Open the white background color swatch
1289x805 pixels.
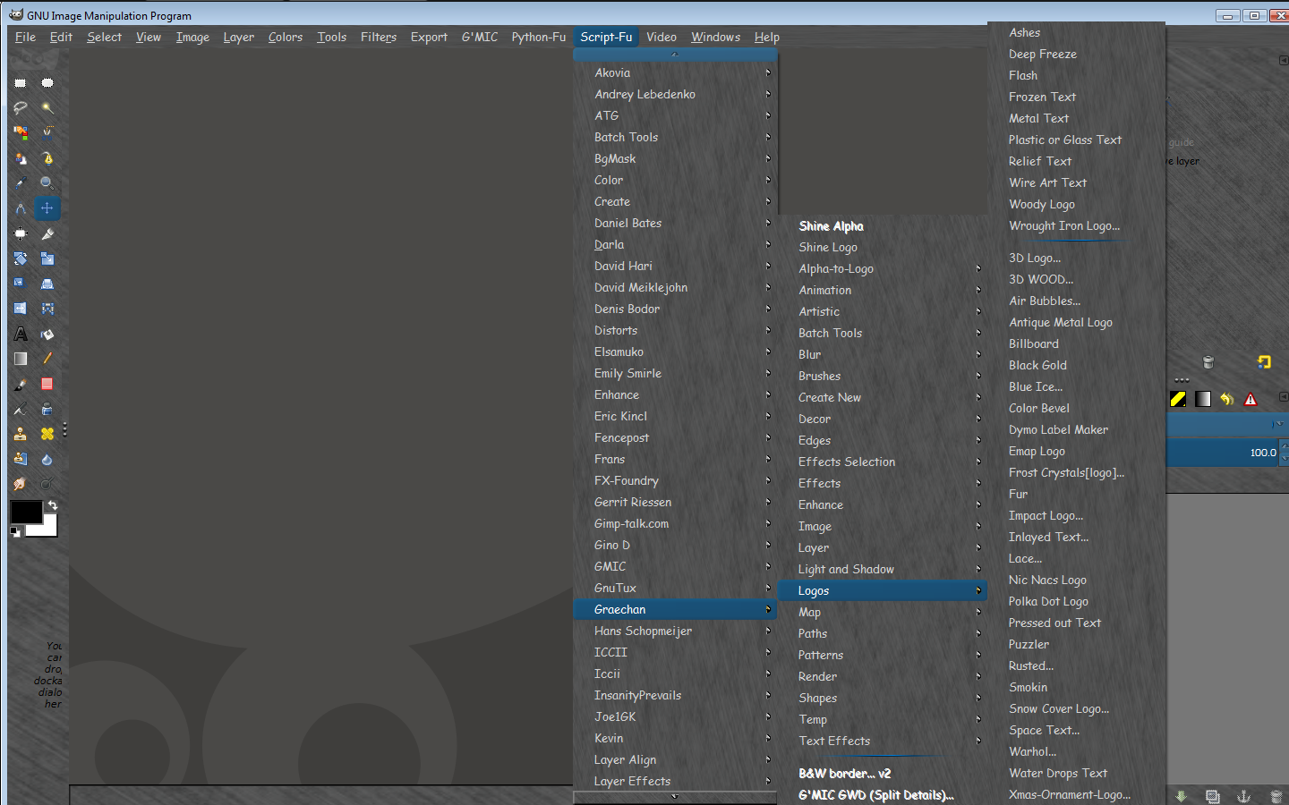[47, 528]
